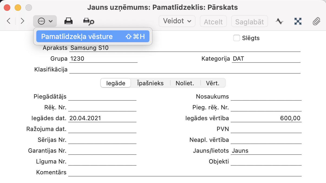The height and width of the screenshot is (183, 326).
Task: Open the Veidot dropdown
Action: pyautogui.click(x=177, y=21)
